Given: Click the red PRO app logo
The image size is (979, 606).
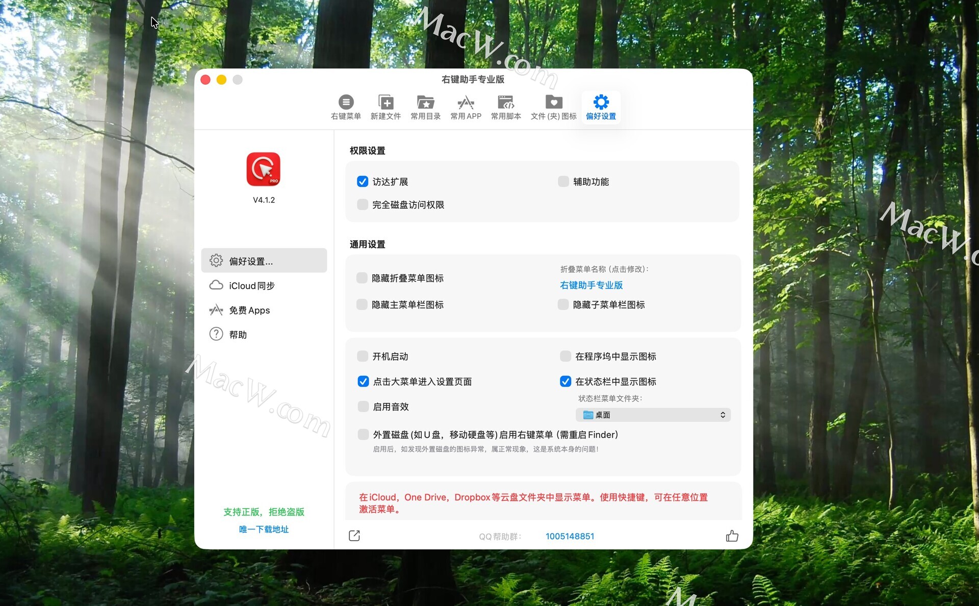Looking at the screenshot, I should (x=264, y=169).
